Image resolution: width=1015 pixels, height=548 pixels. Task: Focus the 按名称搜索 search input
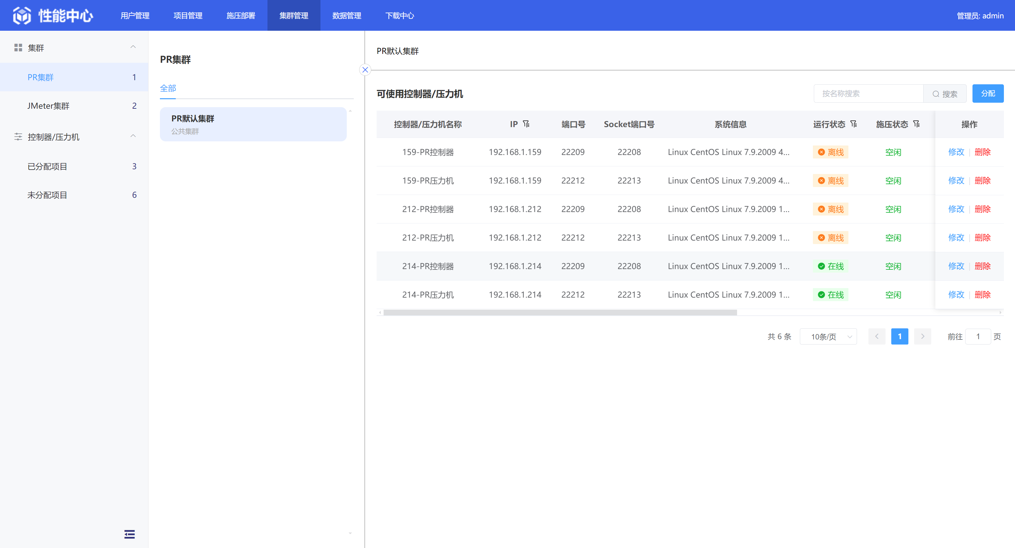click(868, 93)
